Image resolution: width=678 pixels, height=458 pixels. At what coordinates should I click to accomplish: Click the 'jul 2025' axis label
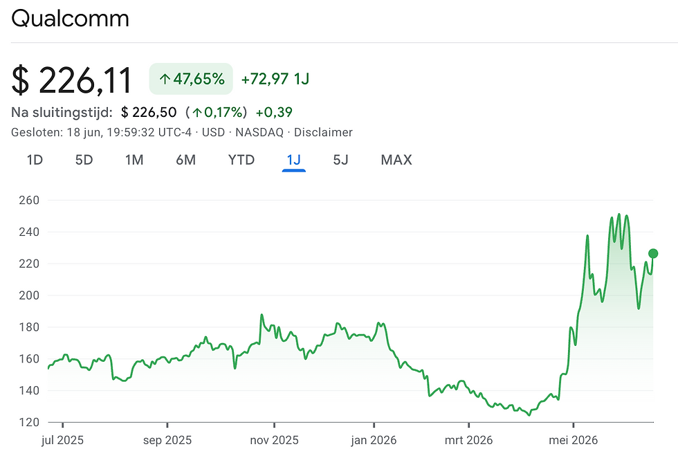[62, 440]
